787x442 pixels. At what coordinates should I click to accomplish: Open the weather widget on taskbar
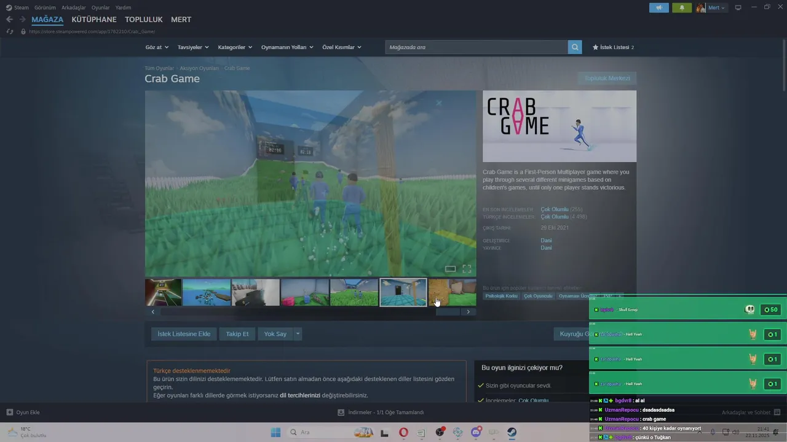pos(26,432)
